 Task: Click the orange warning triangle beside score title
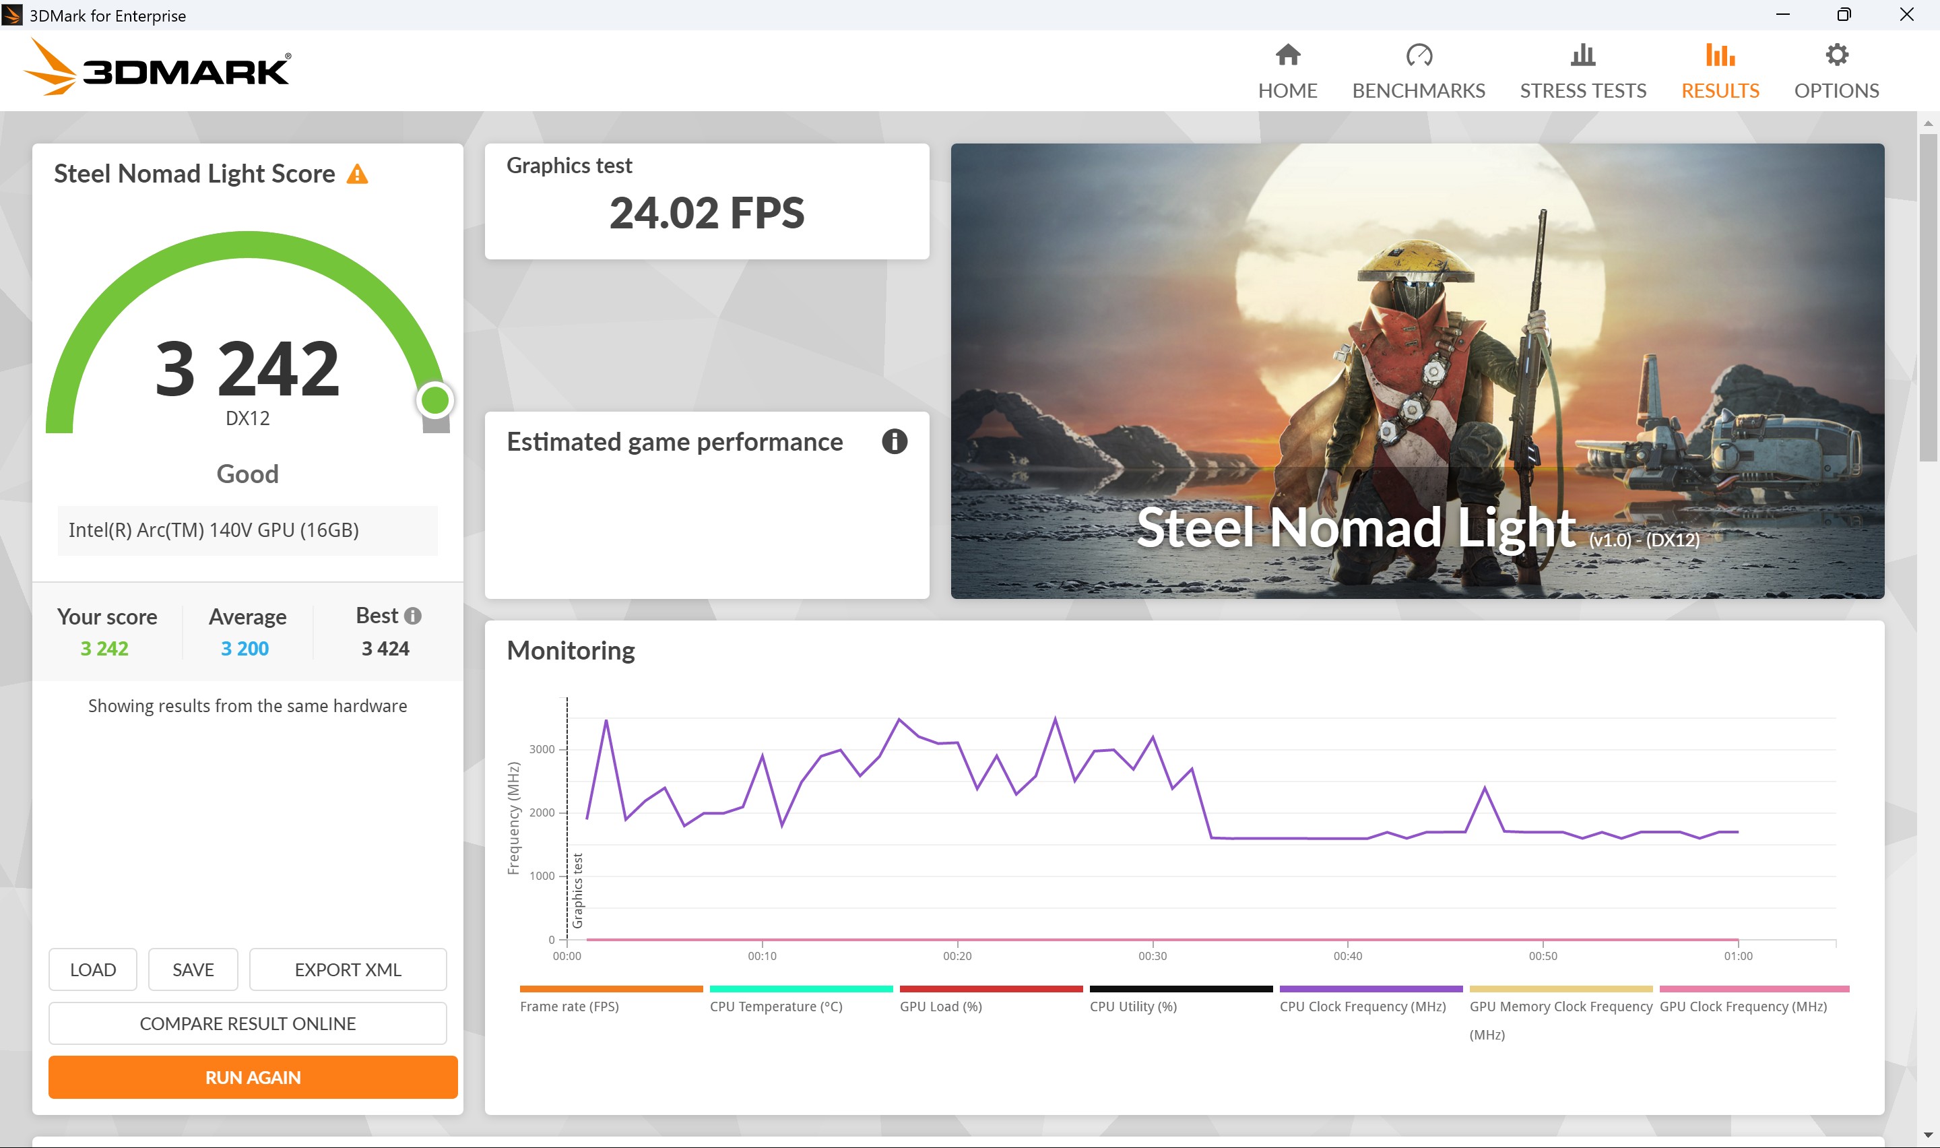[357, 174]
